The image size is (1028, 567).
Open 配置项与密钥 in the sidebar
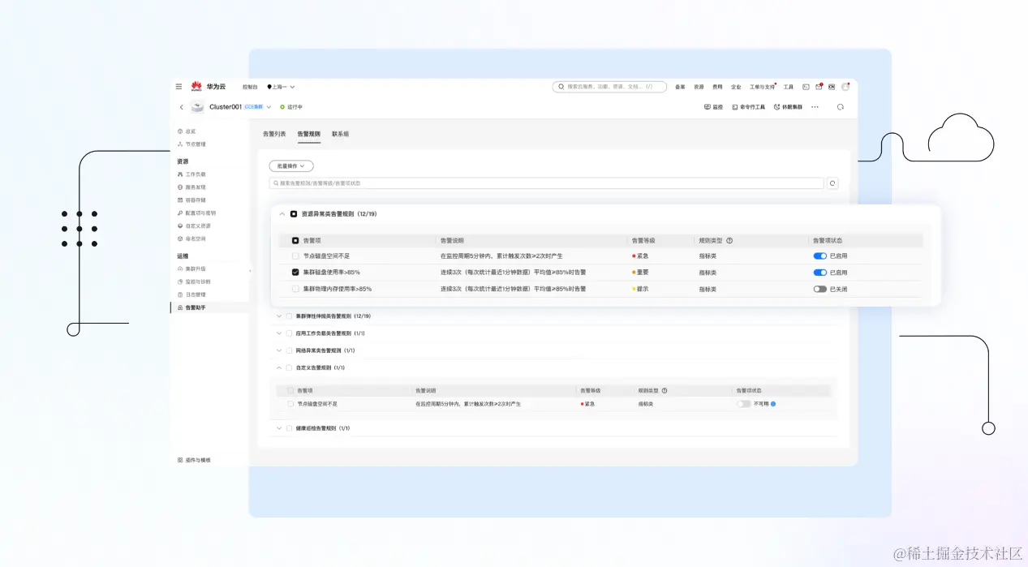point(196,213)
